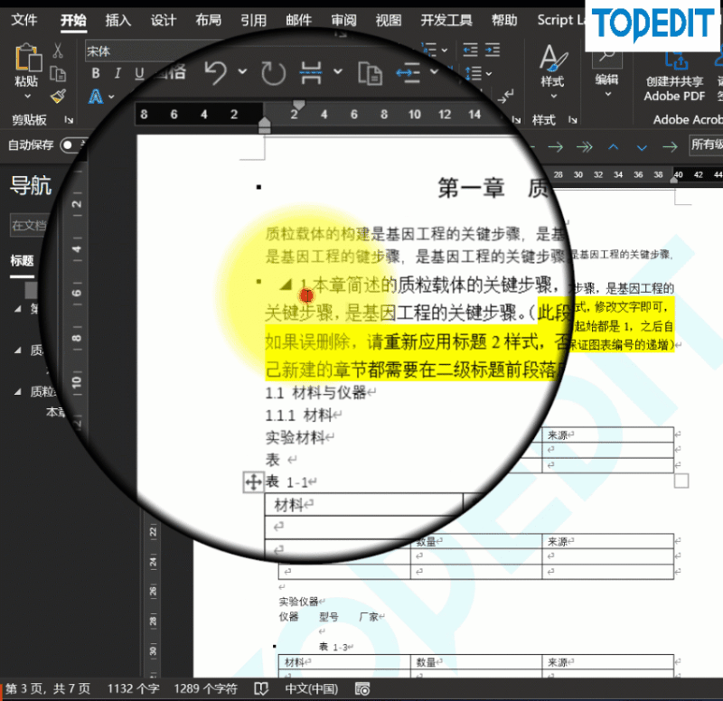Click the 1289 个字符 character count

coord(205,688)
